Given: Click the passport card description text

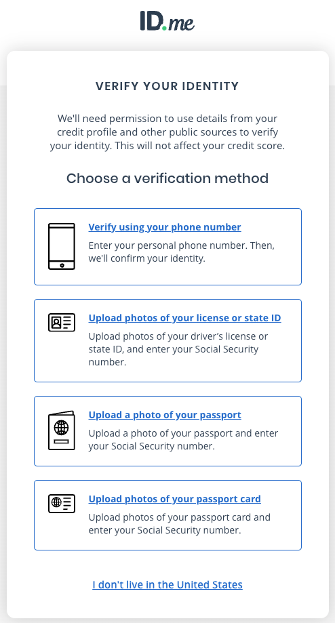Looking at the screenshot, I should (x=179, y=523).
